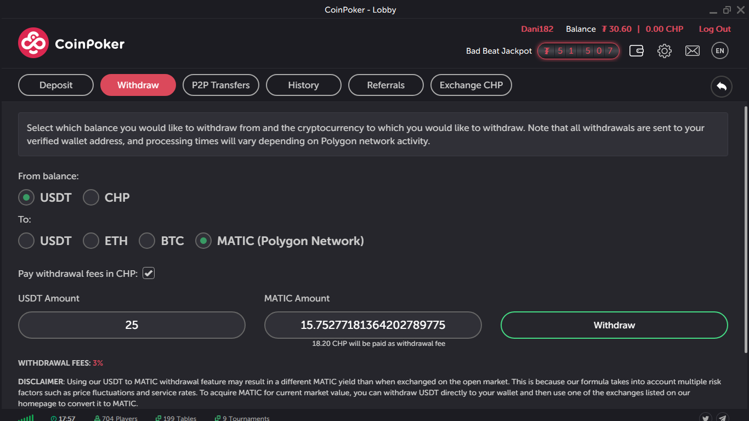This screenshot has width=749, height=421.
Task: Click the green Withdraw button
Action: (614, 325)
